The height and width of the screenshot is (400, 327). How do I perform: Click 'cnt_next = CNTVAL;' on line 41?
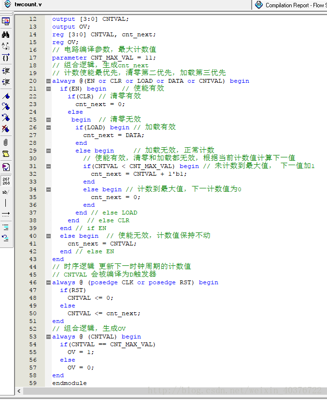click(x=102, y=244)
